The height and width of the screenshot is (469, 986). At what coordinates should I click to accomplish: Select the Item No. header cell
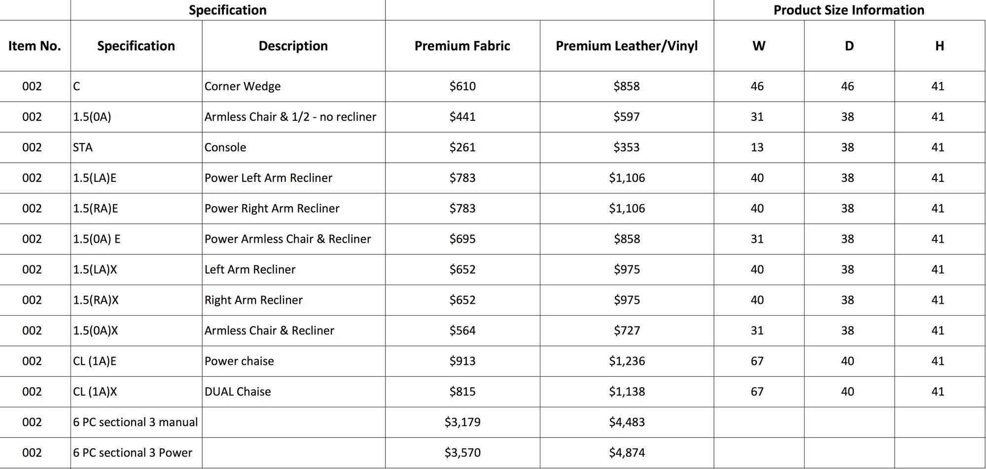[35, 46]
